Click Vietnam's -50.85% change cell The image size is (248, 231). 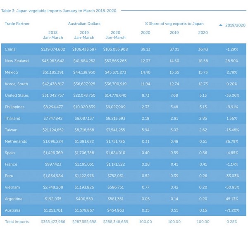(x=232, y=187)
